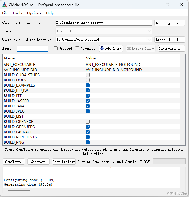Click the Name column header
The width and height of the screenshot is (189, 197).
click(x=44, y=58)
